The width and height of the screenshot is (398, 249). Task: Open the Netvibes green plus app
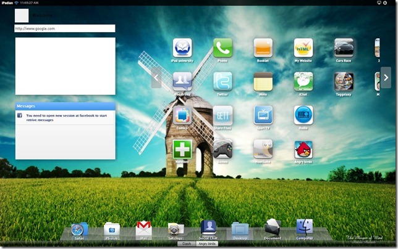pos(182,149)
